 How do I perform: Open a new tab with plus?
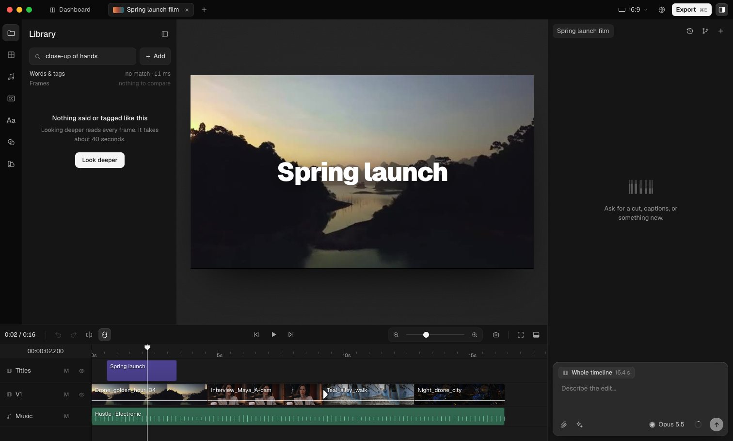(x=204, y=10)
